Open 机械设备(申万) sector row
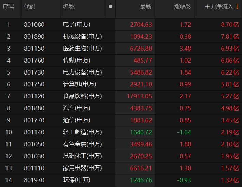This screenshot has width=242, height=187. tap(83, 37)
